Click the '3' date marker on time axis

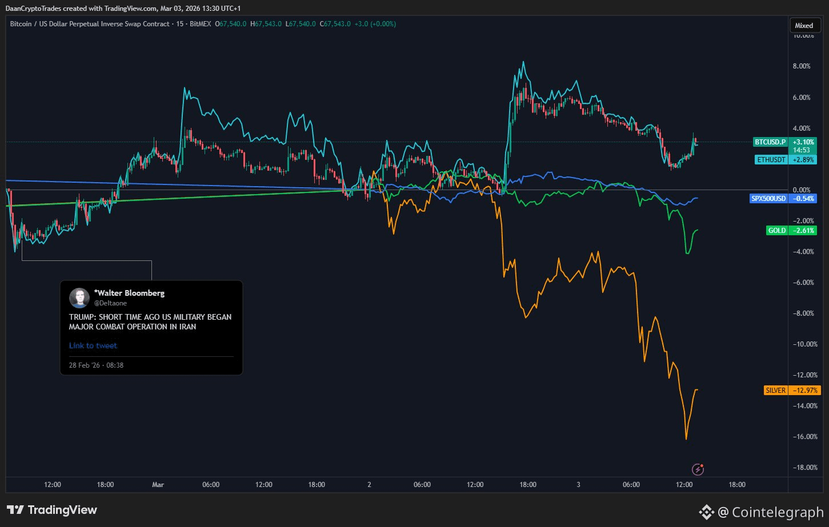pos(578,485)
